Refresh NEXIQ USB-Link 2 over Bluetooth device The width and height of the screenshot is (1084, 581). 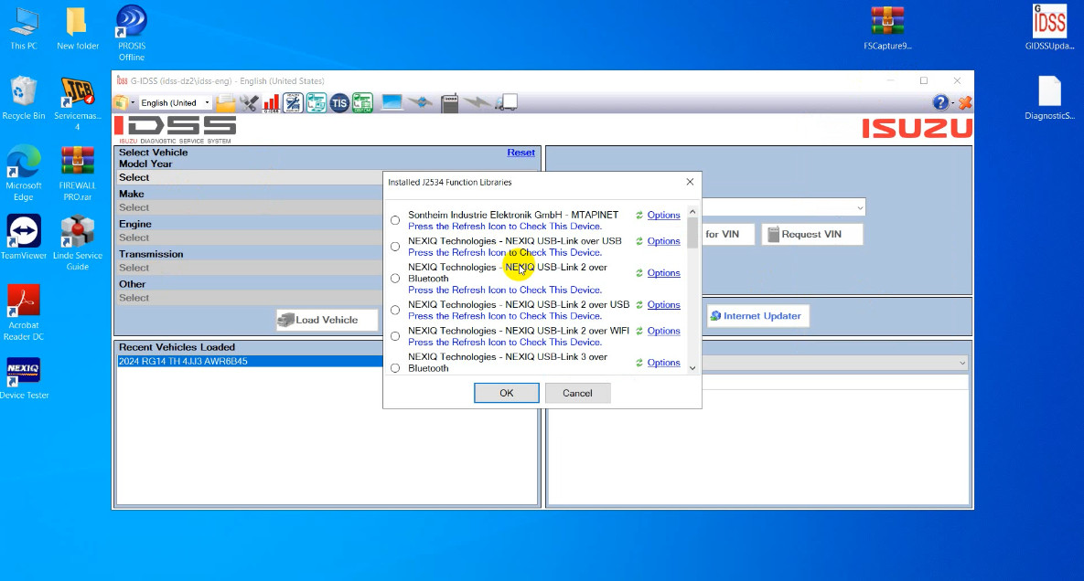pos(639,273)
